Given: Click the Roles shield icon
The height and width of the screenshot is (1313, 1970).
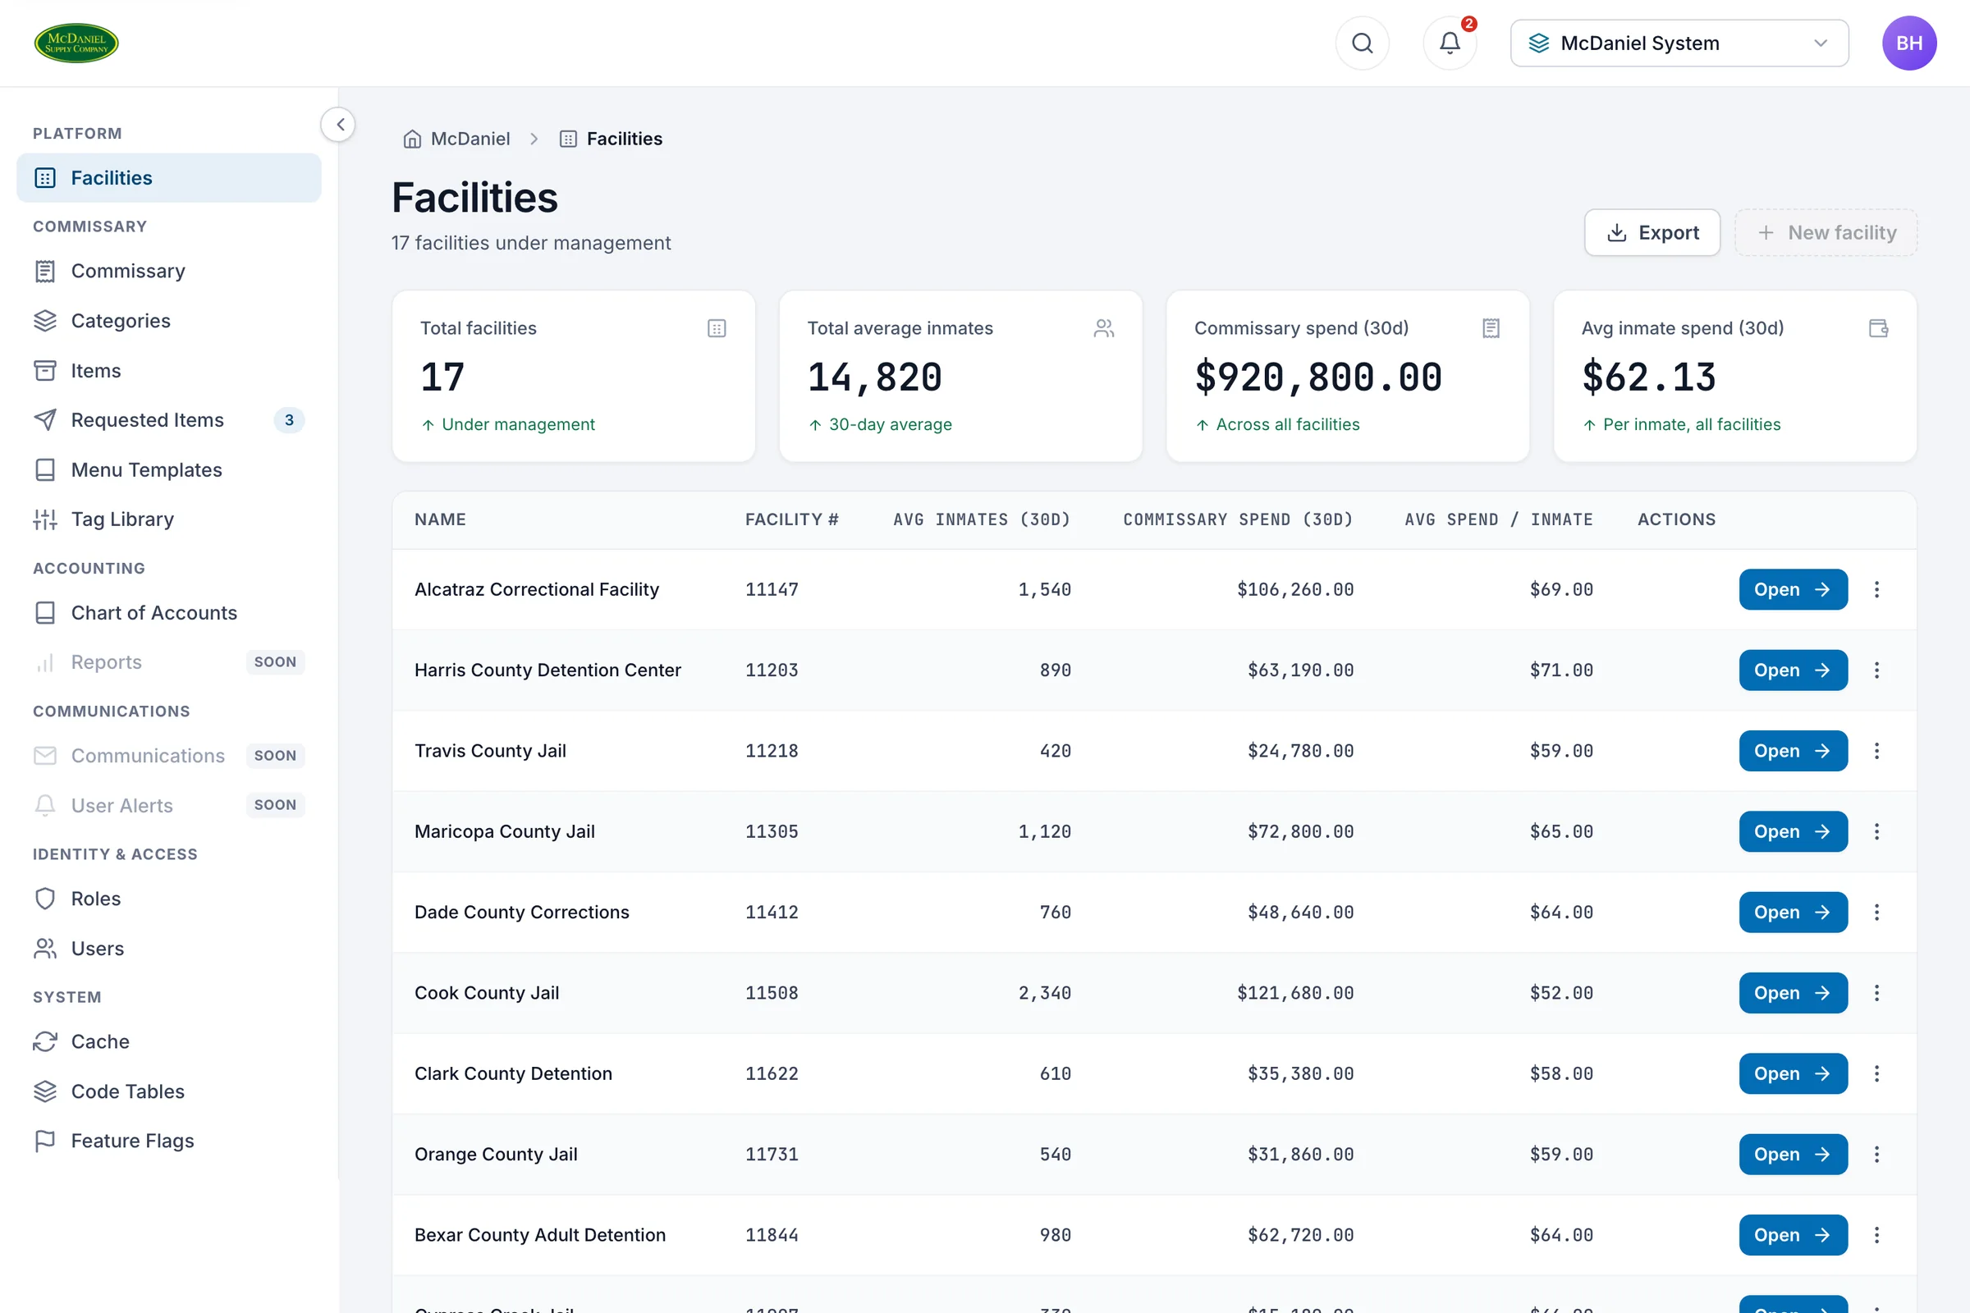Looking at the screenshot, I should (x=45, y=899).
